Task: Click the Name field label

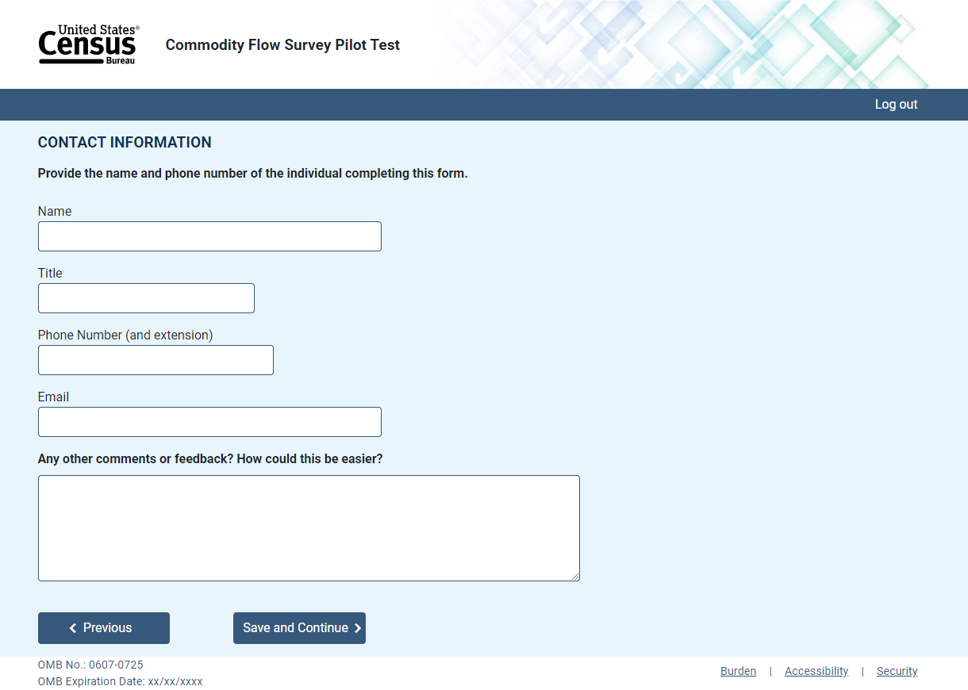Action: point(55,211)
